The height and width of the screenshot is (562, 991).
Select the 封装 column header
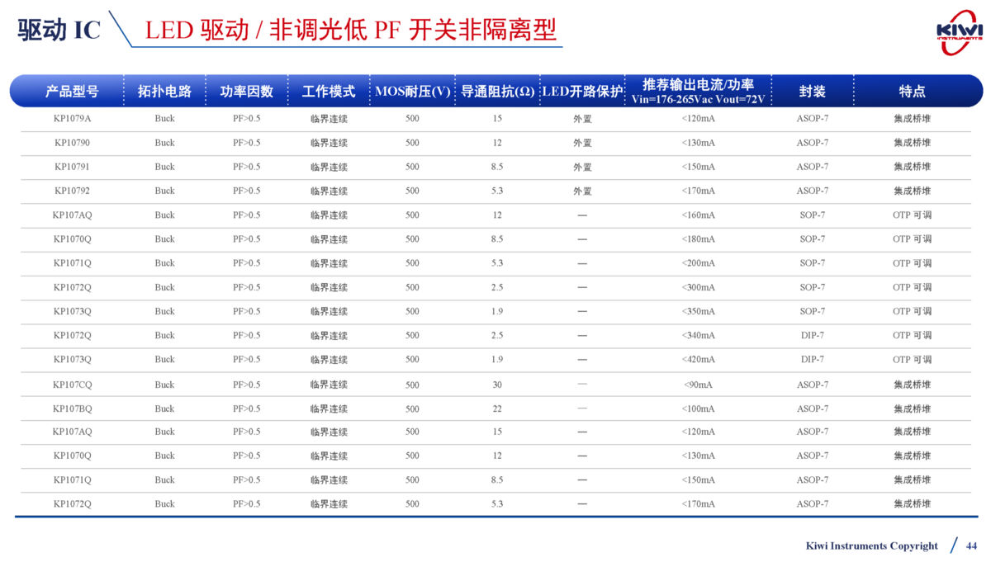point(812,92)
